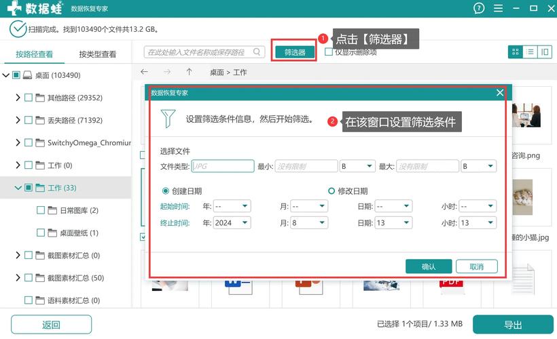Click the 桌面 drive icon in tree
The width and height of the screenshot is (557, 339).
click(x=27, y=75)
